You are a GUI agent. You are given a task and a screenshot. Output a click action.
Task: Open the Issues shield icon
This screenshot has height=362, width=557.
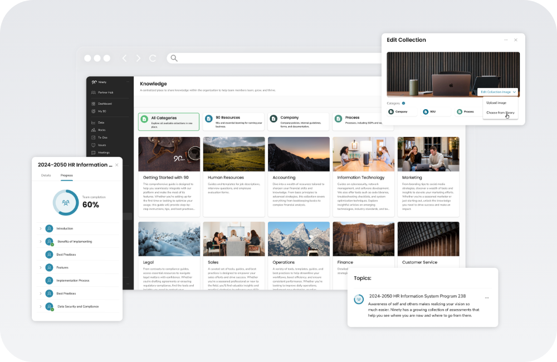pos(94,145)
